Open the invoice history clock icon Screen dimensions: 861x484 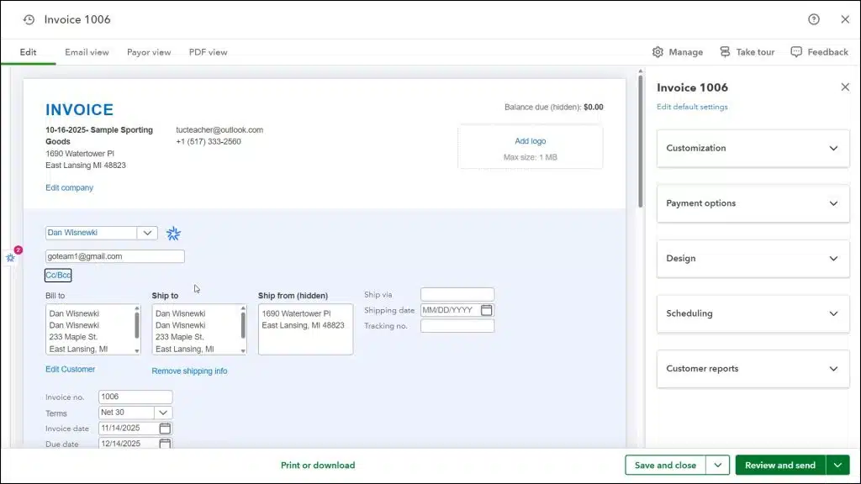29,20
